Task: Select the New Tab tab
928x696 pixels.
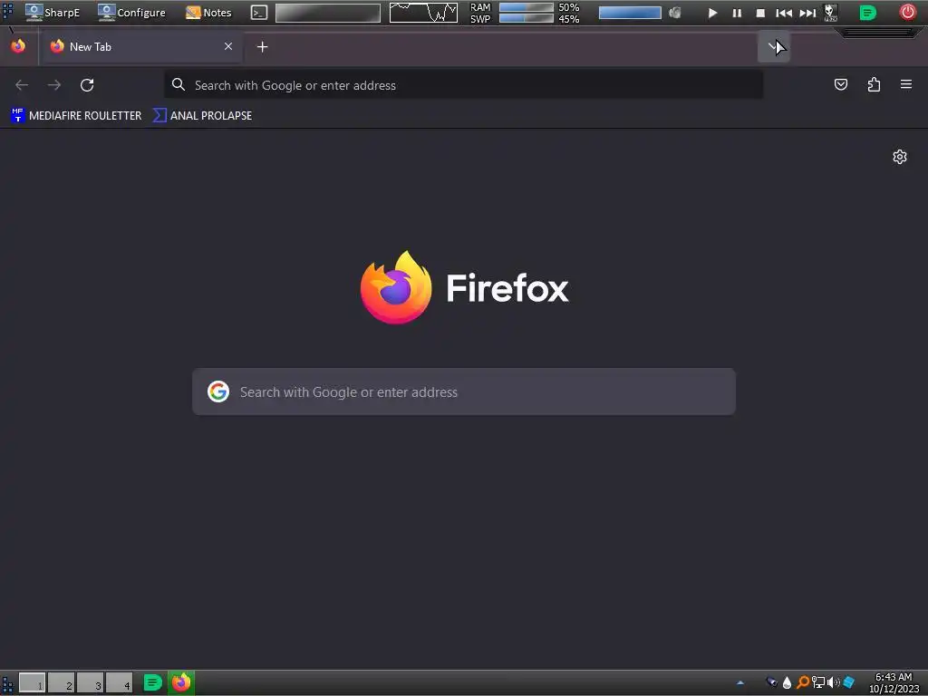Action: 142,46
